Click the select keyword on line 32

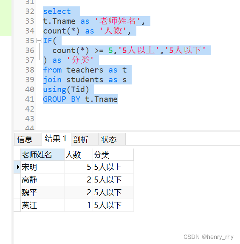coord(57,11)
